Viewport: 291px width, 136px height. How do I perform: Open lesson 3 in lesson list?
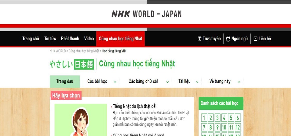pos(217,118)
